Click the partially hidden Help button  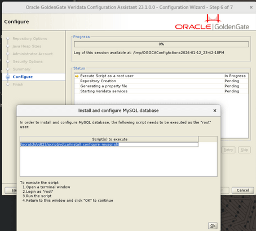click(x=11, y=190)
